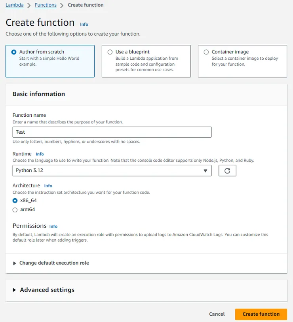Click the refresh runtime list icon
This screenshot has width=293, height=322.
(227, 170)
